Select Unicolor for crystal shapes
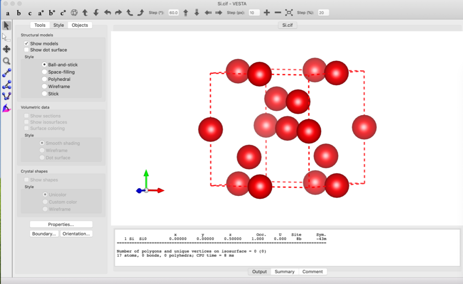Image resolution: width=463 pixels, height=284 pixels. 45,195
